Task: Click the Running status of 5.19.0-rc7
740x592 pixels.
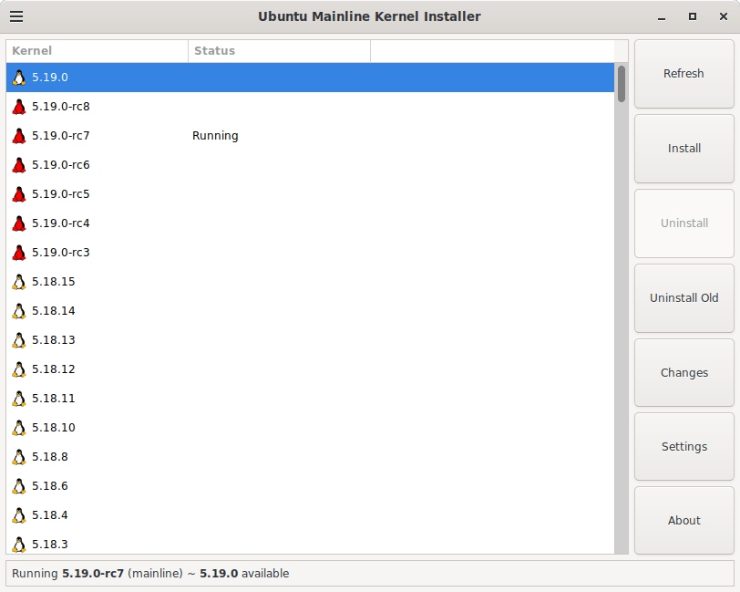Action: (215, 136)
